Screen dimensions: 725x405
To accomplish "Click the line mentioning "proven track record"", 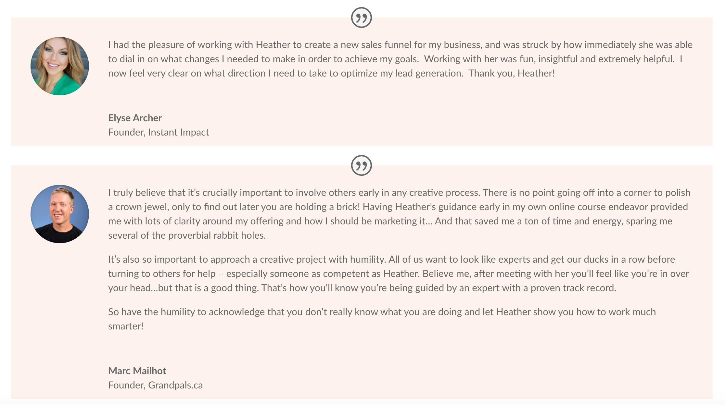I will [x=362, y=288].
